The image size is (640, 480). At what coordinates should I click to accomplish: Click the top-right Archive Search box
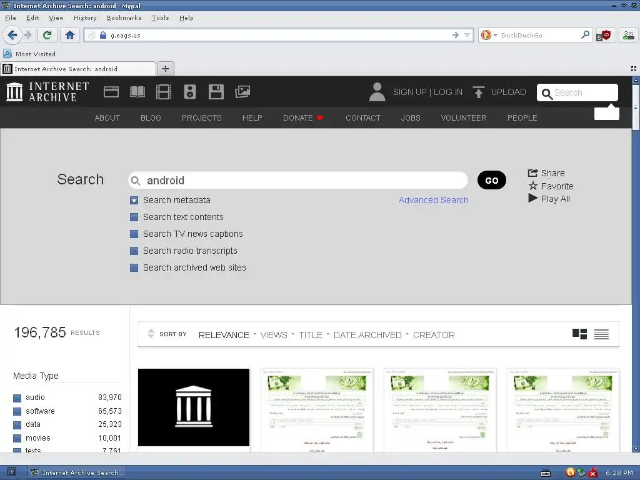577,92
